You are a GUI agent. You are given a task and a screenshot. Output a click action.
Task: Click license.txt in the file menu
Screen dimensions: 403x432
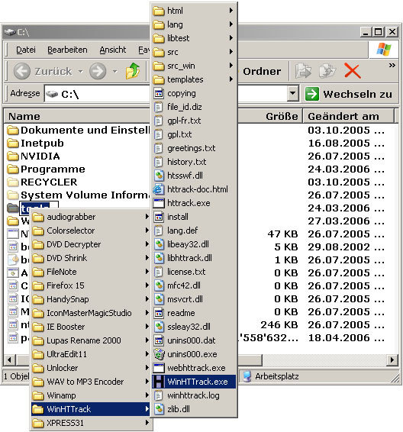(194, 272)
